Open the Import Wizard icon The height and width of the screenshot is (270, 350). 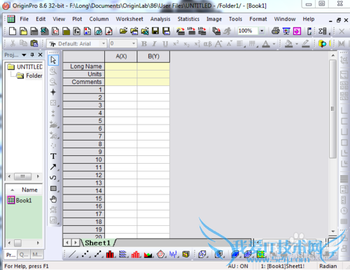pyautogui.click(x=181, y=31)
